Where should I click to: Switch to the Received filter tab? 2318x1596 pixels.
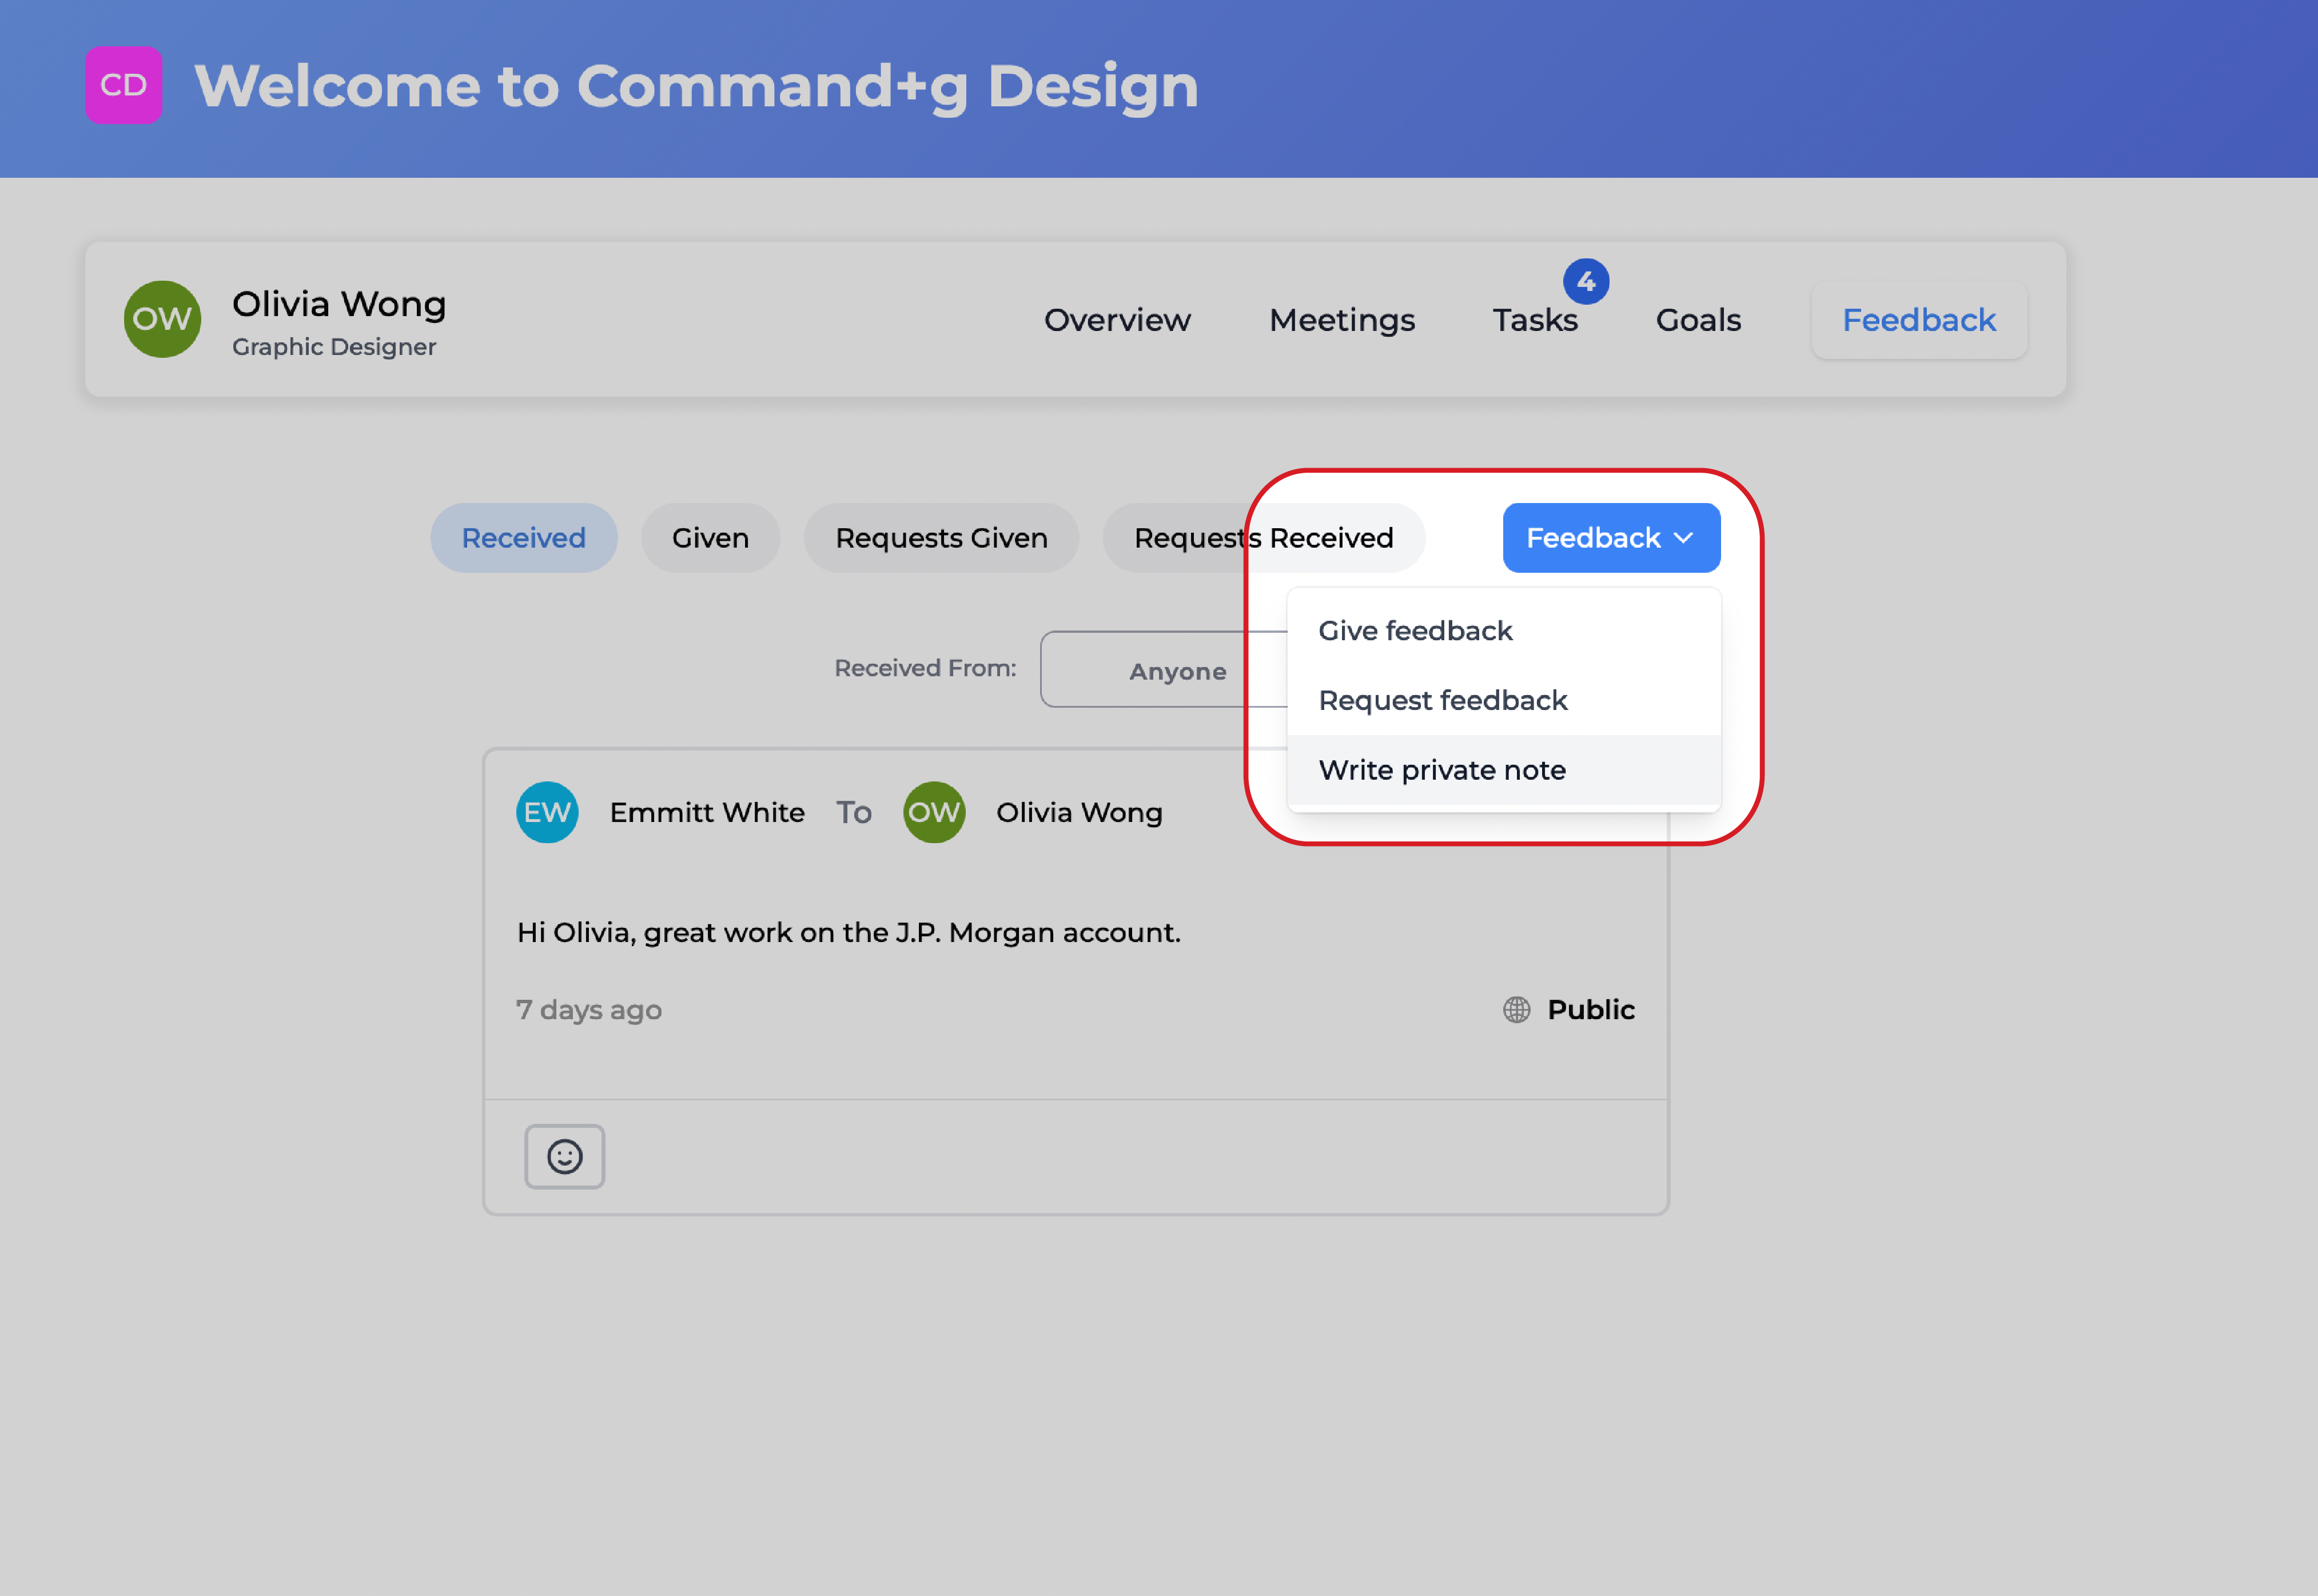[x=523, y=538]
